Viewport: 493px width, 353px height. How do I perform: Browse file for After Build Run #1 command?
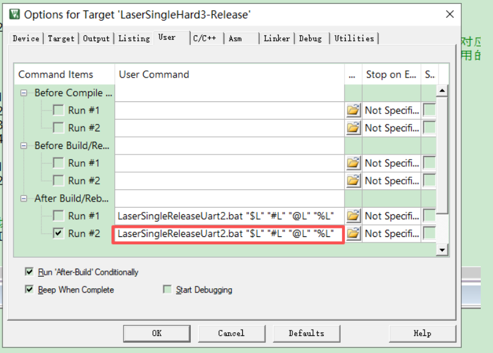coord(353,216)
